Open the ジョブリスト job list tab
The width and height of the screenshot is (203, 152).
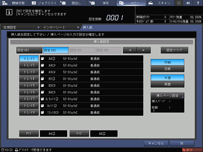coord(44,3)
